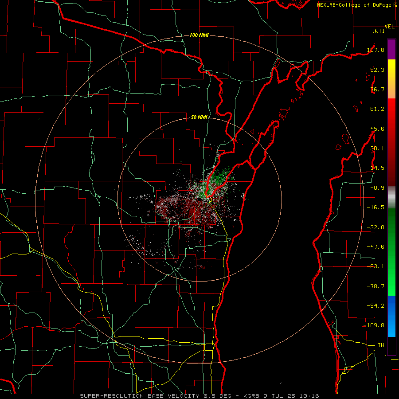The width and height of the screenshot is (399, 399).
Task: Click the "VEL" legend title
Action: click(390, 27)
